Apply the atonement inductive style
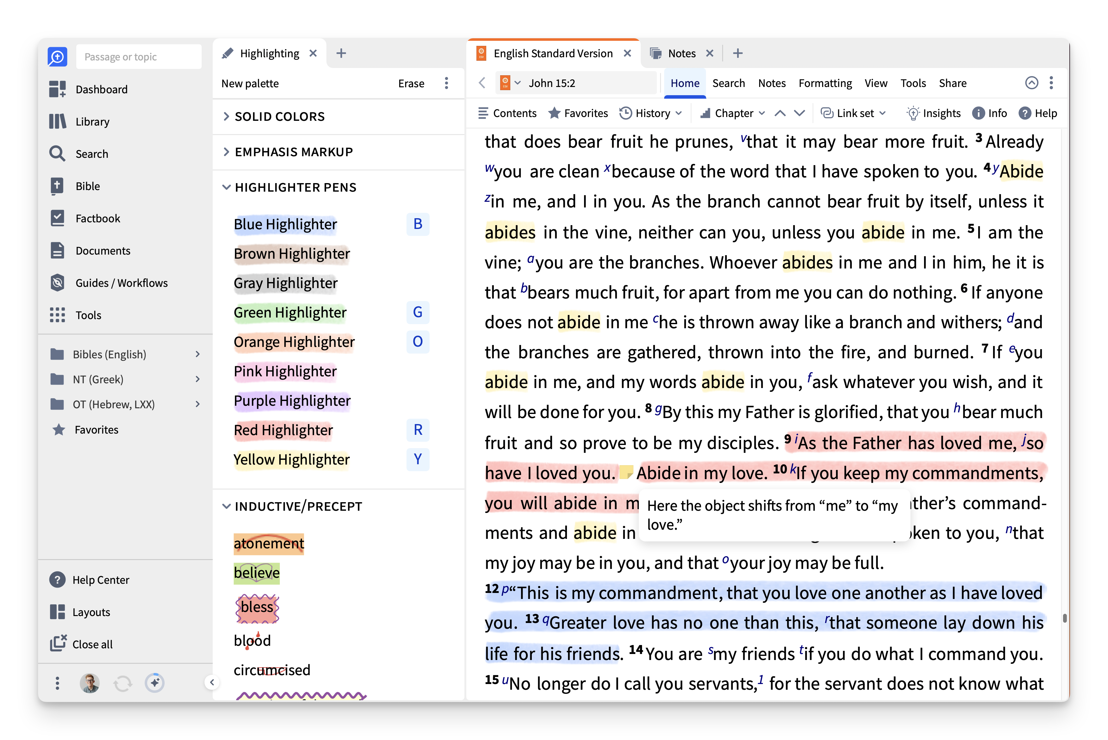This screenshot has width=1108, height=740. pos(269,543)
